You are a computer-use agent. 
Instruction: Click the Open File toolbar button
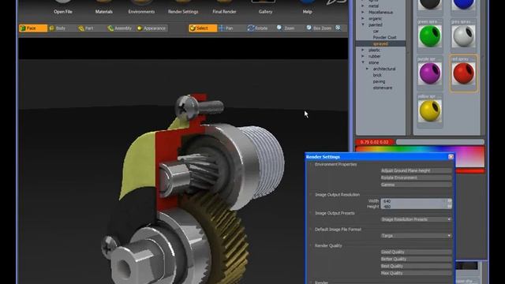tap(63, 7)
